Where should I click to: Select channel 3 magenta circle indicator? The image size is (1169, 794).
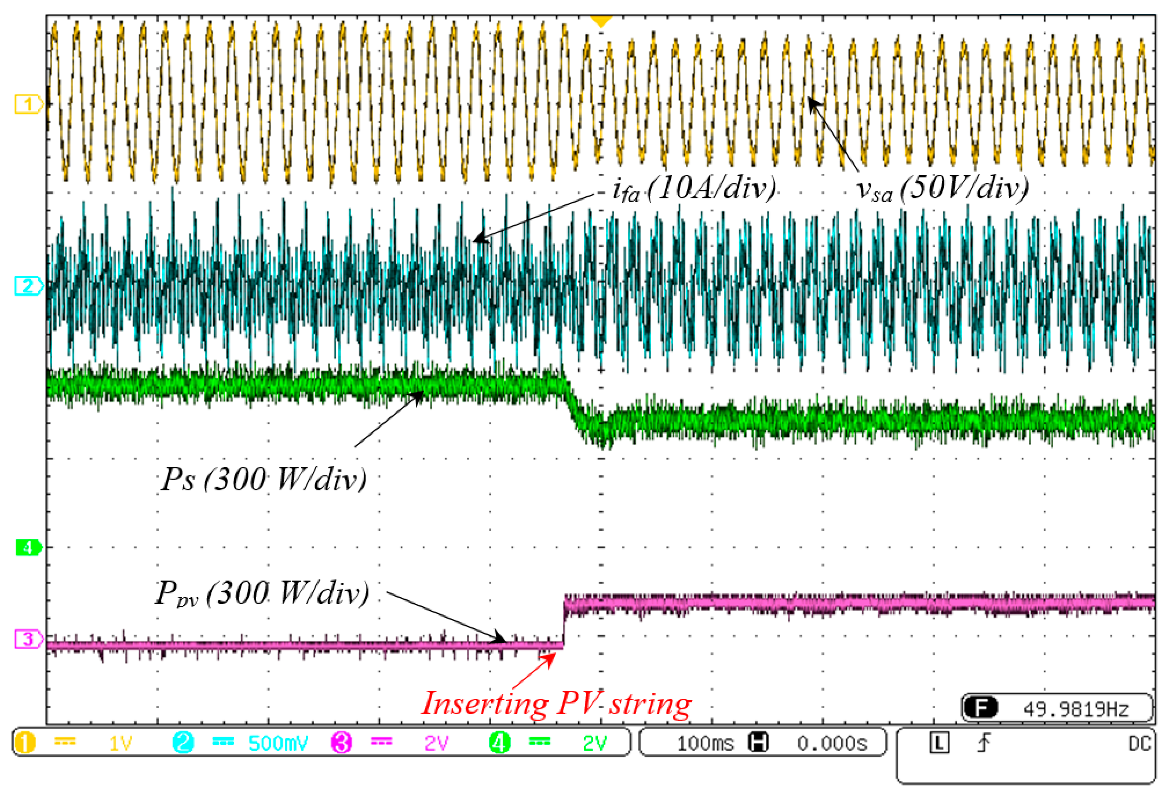coord(341,743)
